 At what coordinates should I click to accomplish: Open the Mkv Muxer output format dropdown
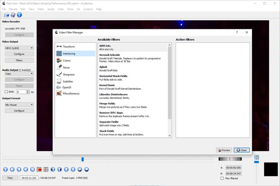pyautogui.click(x=19, y=105)
